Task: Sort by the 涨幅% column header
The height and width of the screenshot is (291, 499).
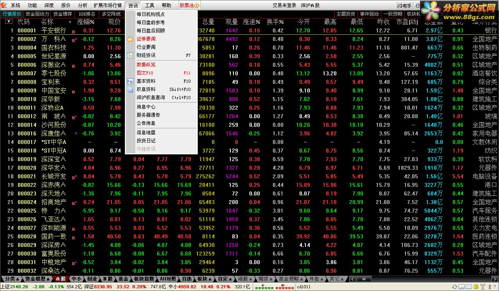Action: pos(86,22)
